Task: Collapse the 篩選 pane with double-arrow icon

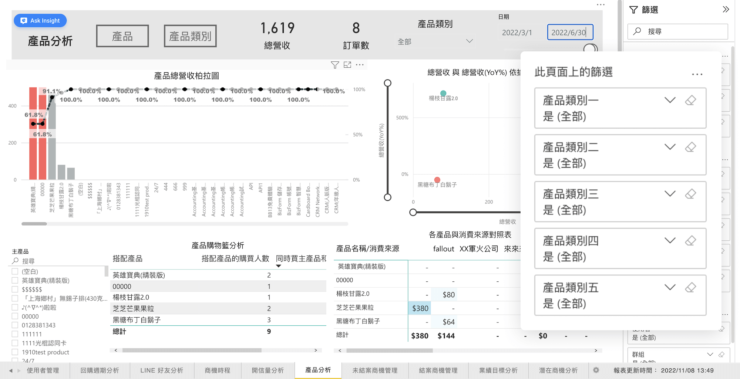Action: coord(726,10)
